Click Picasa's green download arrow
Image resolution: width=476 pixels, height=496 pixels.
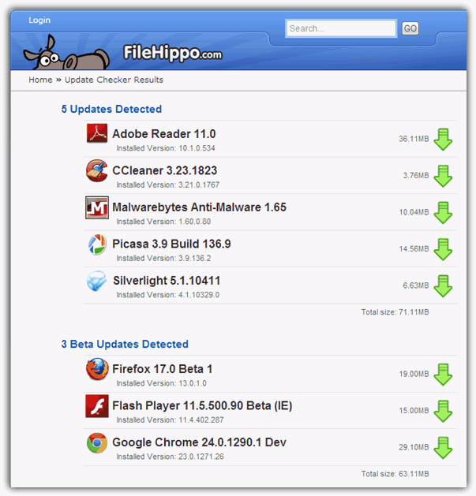coord(443,249)
